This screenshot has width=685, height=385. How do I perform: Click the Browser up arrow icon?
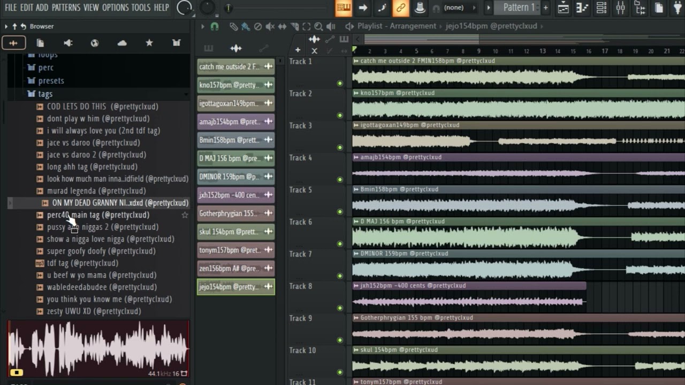(x=14, y=26)
